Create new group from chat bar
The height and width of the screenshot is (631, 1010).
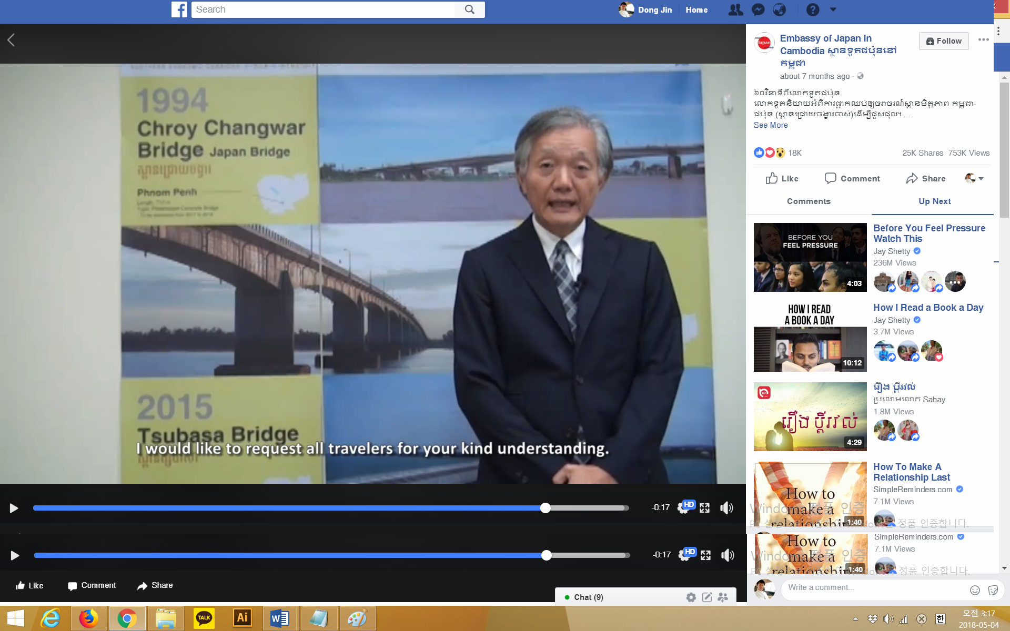click(723, 597)
